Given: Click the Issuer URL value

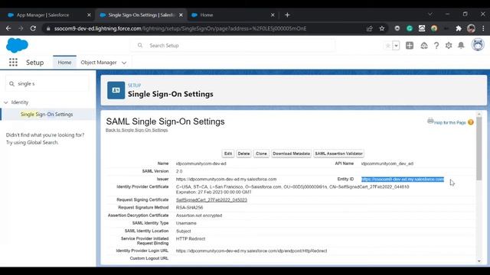Looking at the screenshot, I should (226, 180).
